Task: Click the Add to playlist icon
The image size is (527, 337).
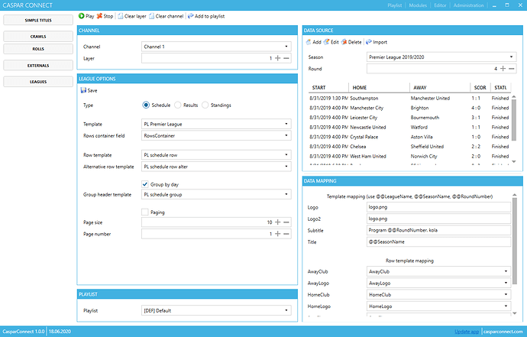Action: [x=191, y=16]
